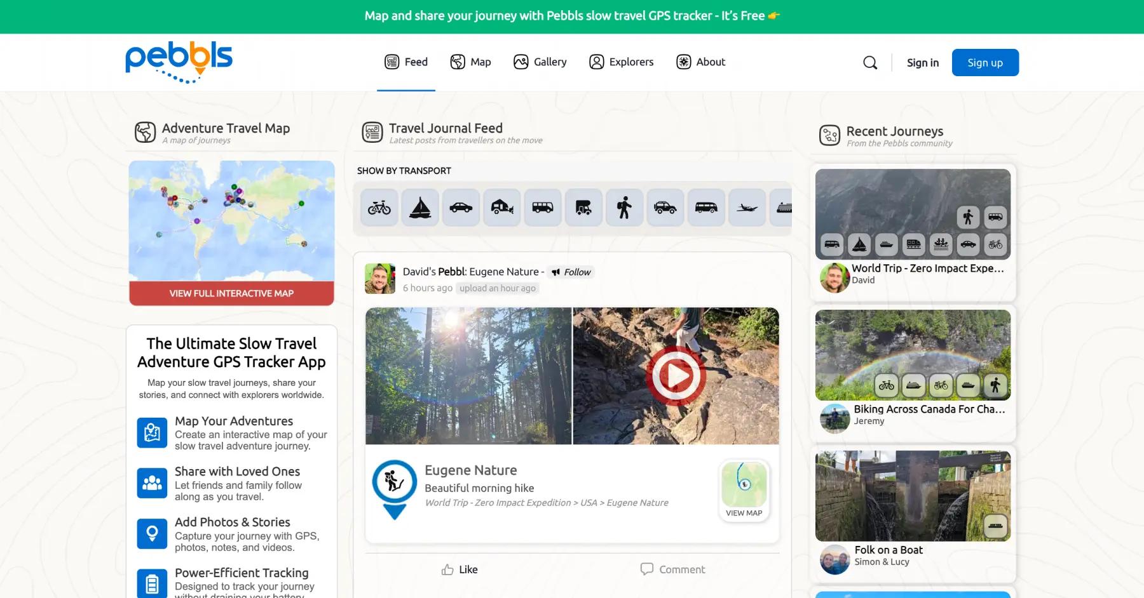Image resolution: width=1144 pixels, height=598 pixels.
Task: Click the rowing boat icon on World Trip card
Action: point(941,244)
